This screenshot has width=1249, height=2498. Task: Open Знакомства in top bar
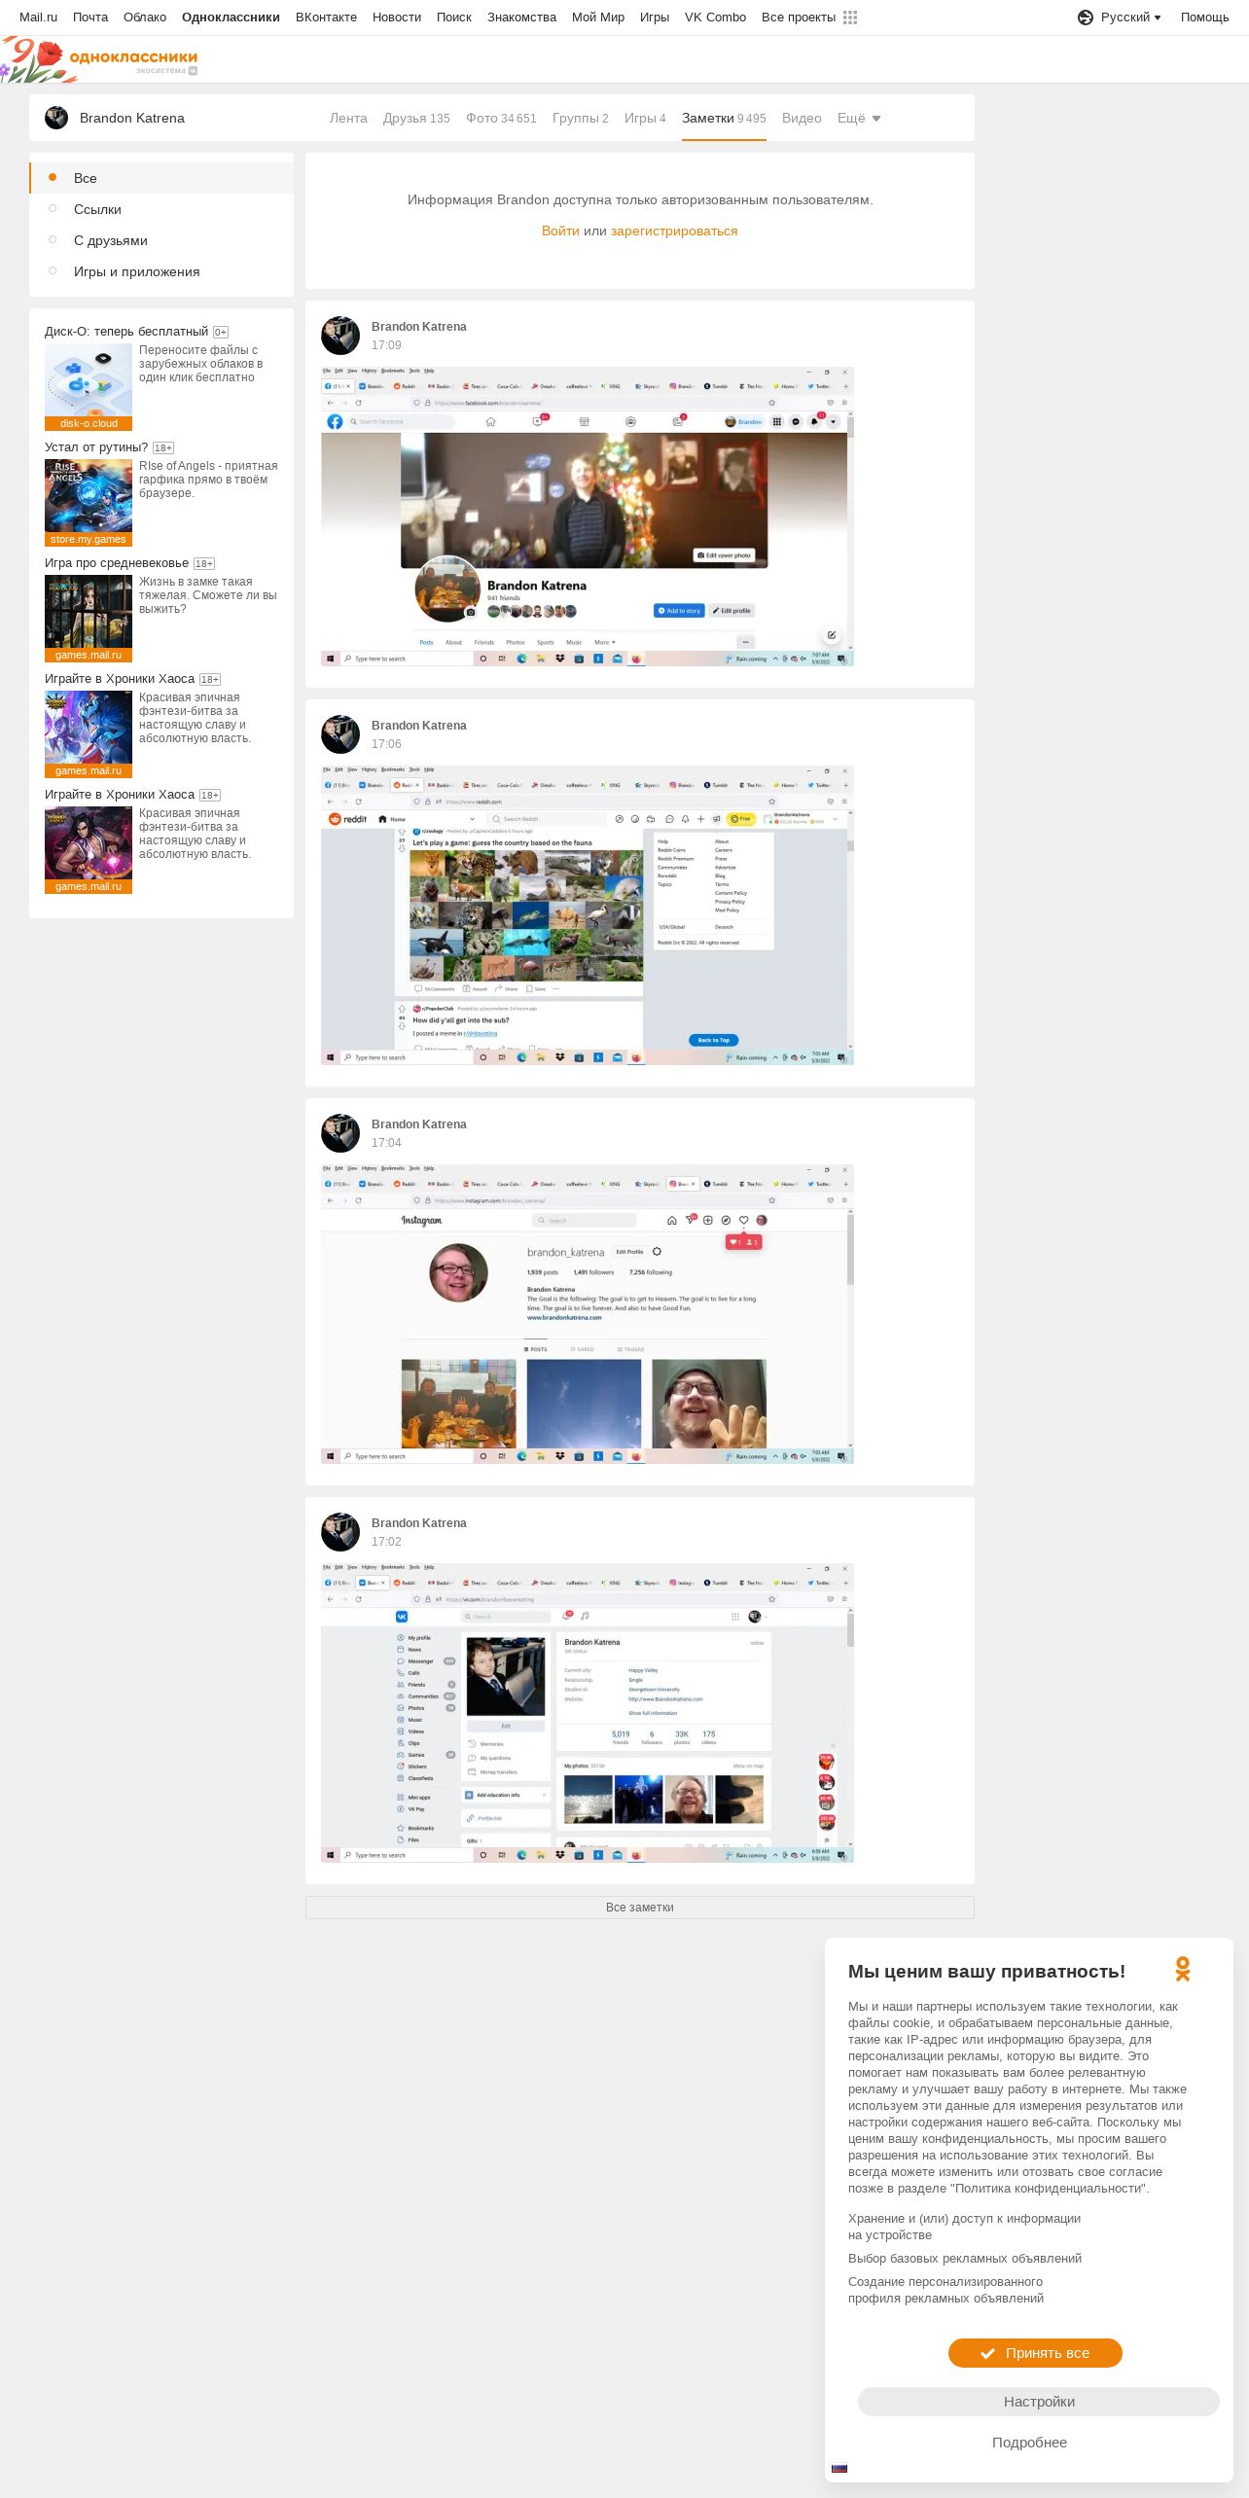pyautogui.click(x=521, y=18)
